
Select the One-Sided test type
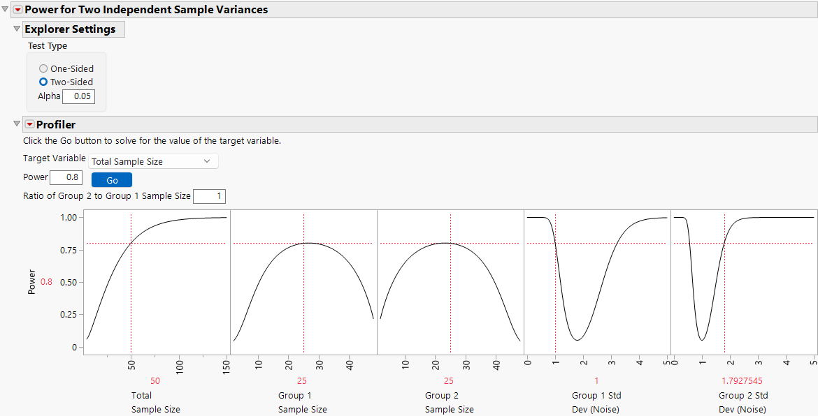point(42,68)
